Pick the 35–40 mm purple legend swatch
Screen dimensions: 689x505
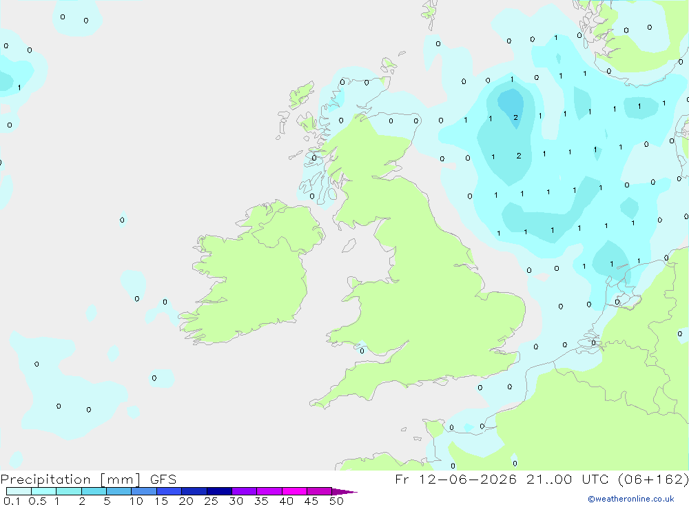pos(269,491)
